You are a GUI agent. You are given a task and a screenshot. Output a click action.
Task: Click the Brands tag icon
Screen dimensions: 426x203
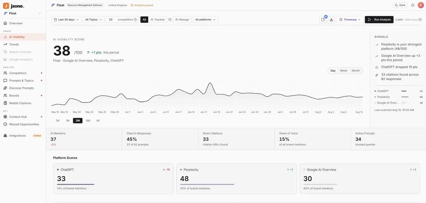pos(5,96)
